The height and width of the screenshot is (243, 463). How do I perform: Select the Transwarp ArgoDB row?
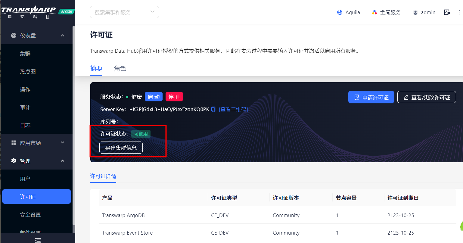point(278,215)
